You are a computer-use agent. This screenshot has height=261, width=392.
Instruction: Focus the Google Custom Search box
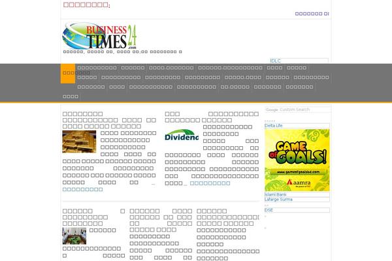tap(298, 110)
